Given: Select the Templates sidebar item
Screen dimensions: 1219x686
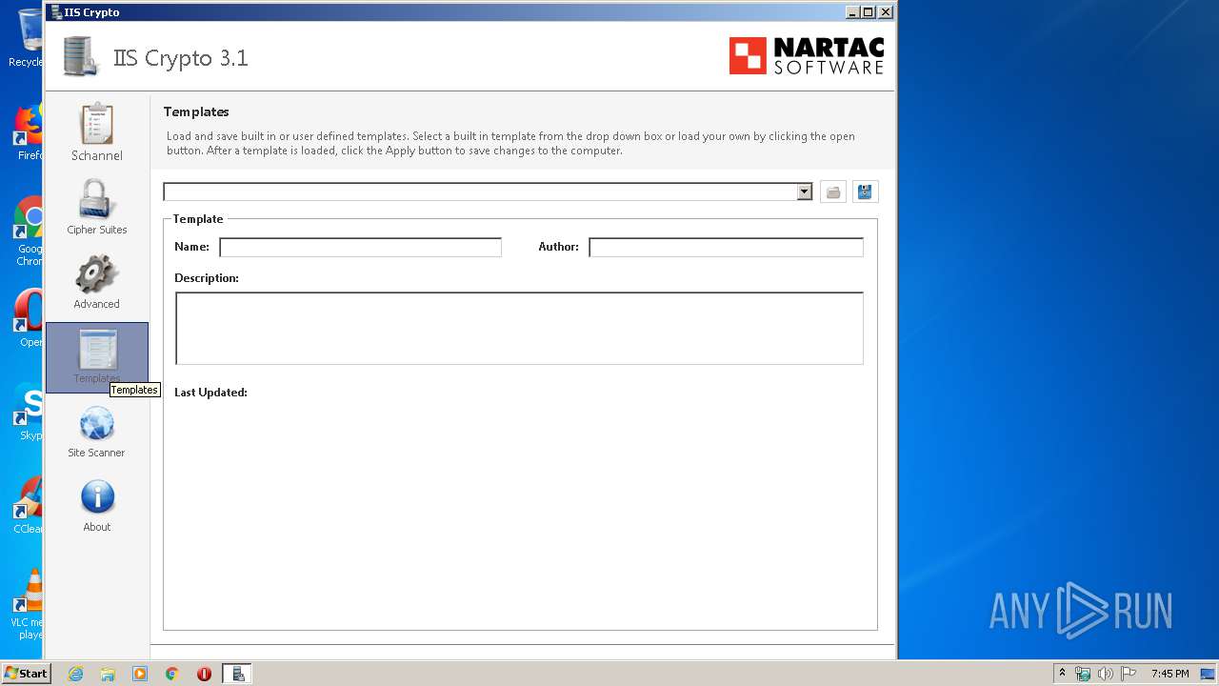Looking at the screenshot, I should coord(96,357).
